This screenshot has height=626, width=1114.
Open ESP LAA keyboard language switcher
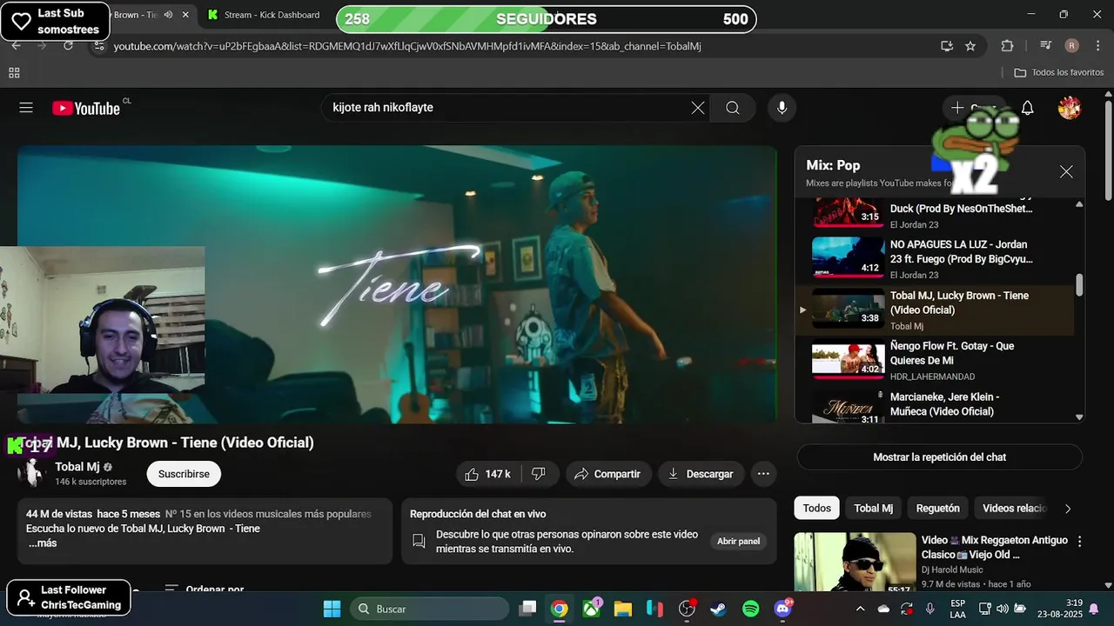click(x=957, y=609)
